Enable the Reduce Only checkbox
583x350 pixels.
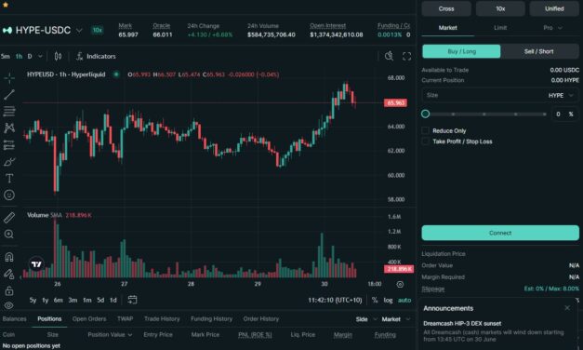(x=425, y=130)
